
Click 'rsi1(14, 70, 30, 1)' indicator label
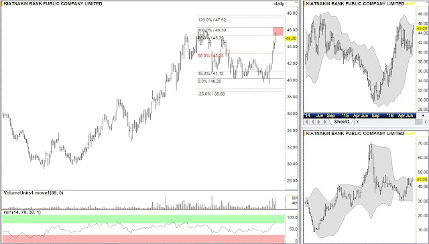click(x=22, y=212)
